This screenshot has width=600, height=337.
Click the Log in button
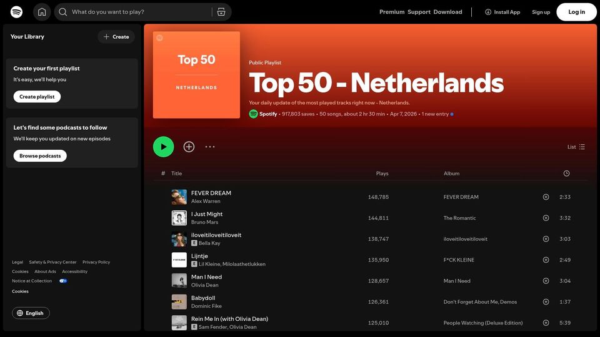point(576,12)
